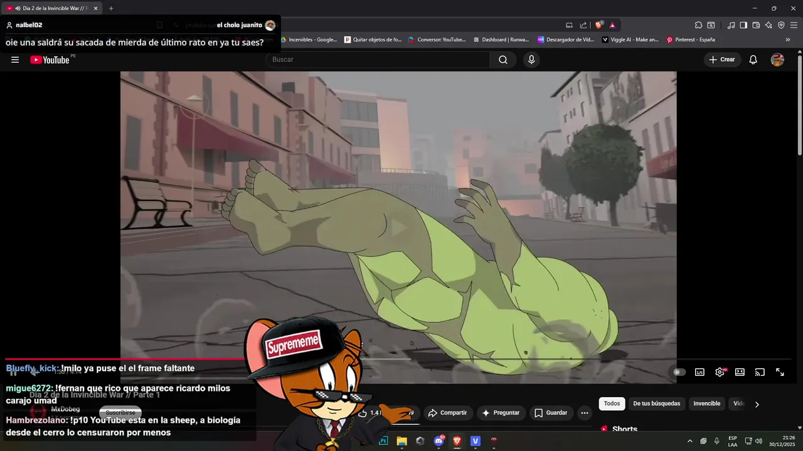Click the install app icon in the address bar
The image size is (803, 451).
coord(569,25)
